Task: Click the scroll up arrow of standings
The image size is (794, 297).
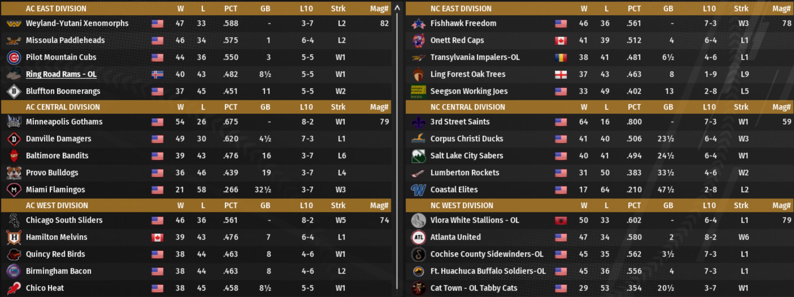Action: click(x=397, y=8)
